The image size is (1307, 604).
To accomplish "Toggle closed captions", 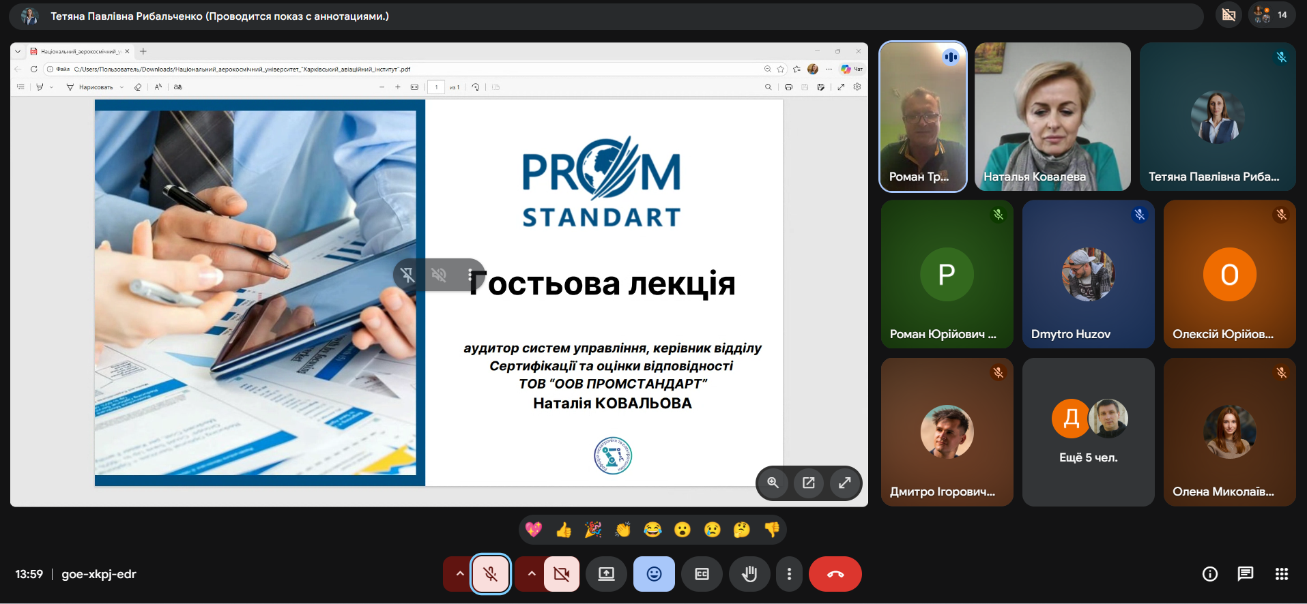I will tap(702, 574).
